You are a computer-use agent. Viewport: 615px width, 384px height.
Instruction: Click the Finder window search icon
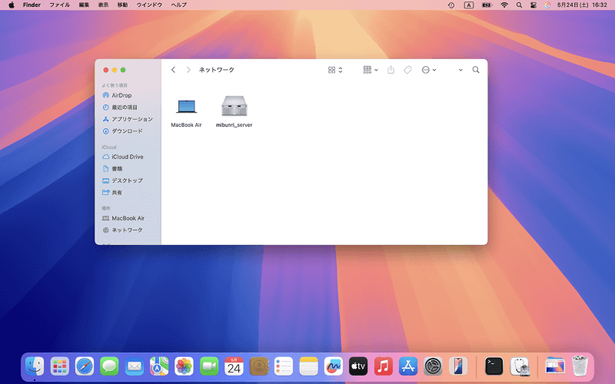tap(476, 70)
